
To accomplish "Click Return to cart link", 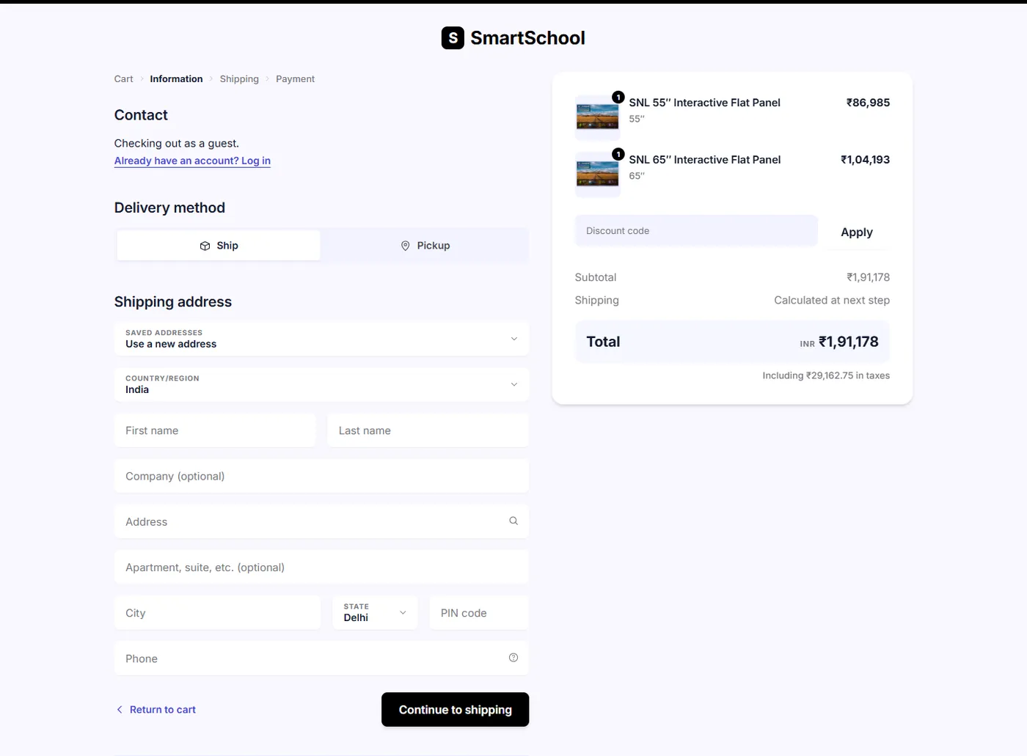I will tap(163, 709).
